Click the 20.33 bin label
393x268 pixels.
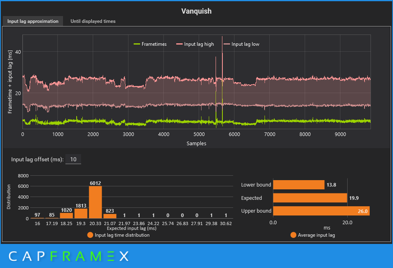coord(96,223)
